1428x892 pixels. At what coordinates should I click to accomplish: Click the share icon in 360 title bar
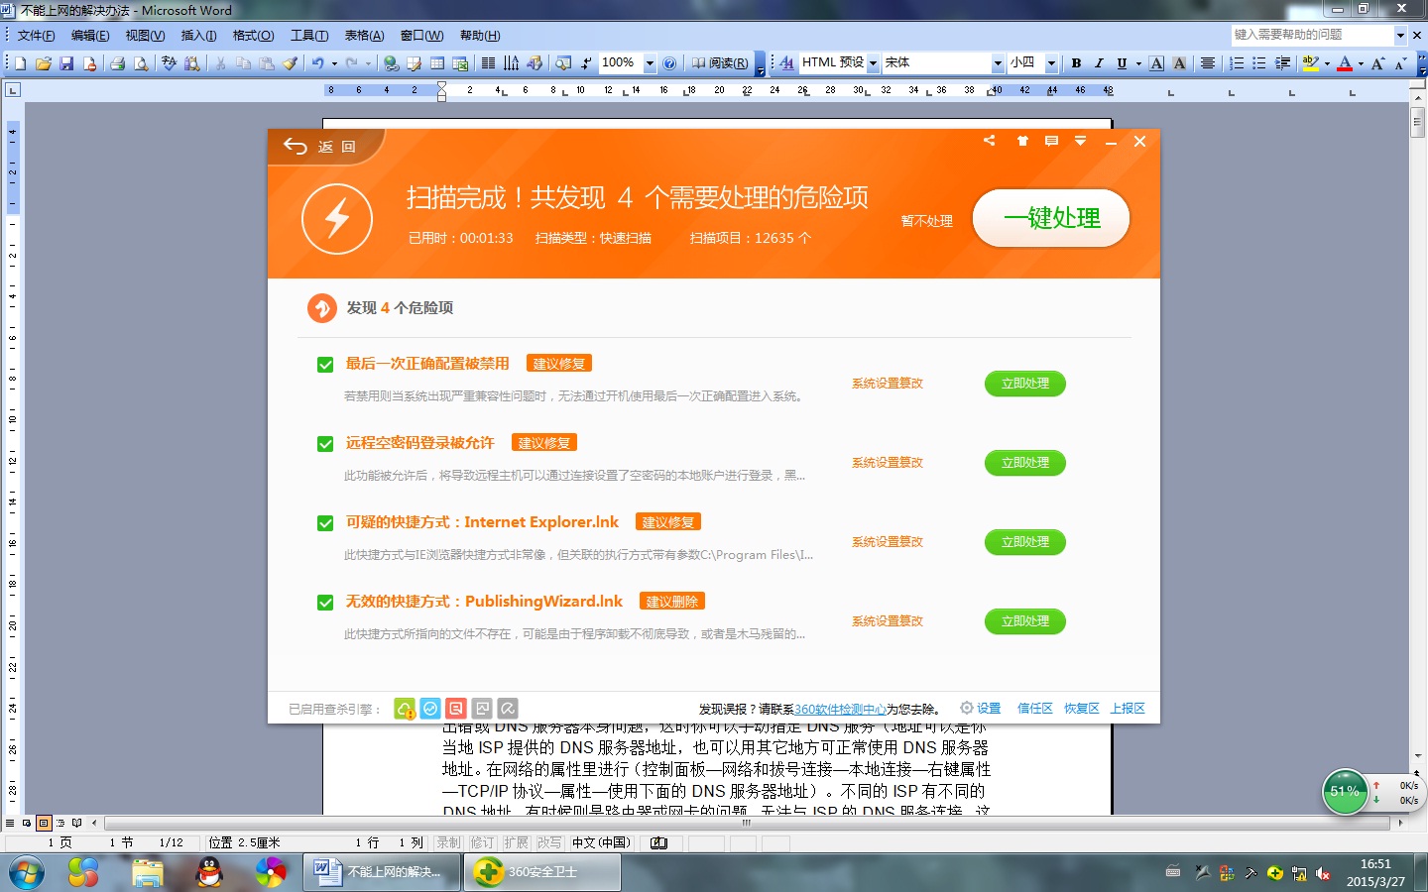pyautogui.click(x=989, y=141)
